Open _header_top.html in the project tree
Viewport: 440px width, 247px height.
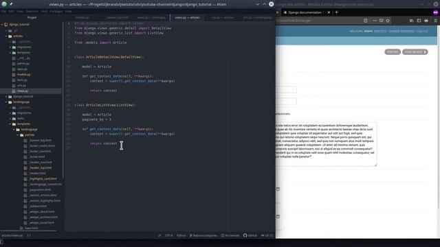tap(41, 168)
